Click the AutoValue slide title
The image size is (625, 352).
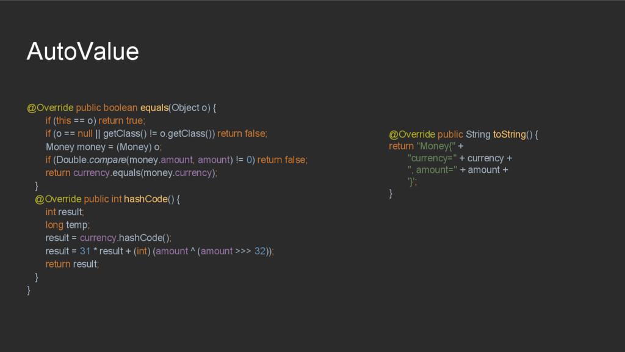pos(83,51)
